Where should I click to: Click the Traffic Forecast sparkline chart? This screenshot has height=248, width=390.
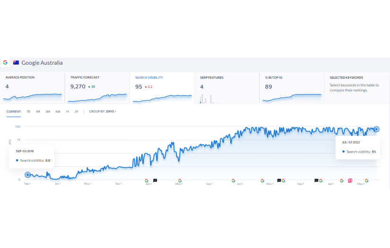click(97, 98)
